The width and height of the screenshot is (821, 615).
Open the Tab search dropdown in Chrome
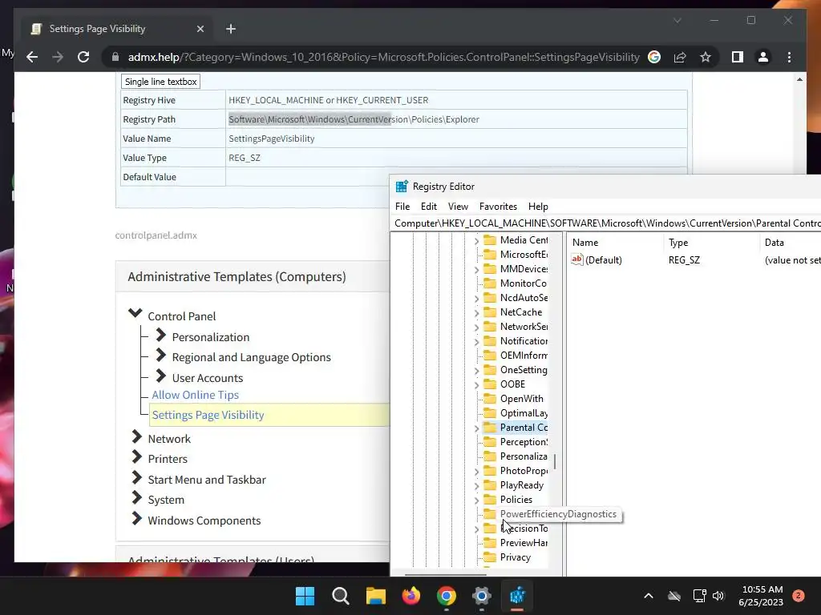point(677,20)
